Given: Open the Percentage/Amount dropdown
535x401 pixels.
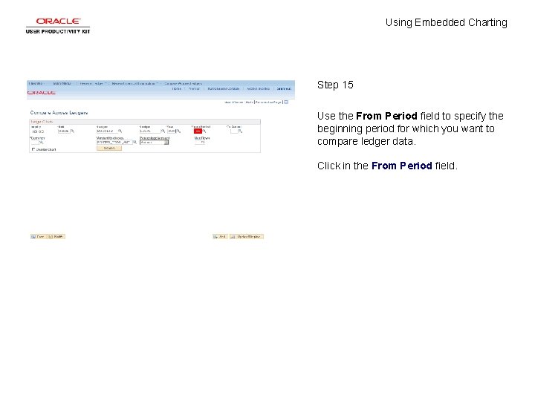Looking at the screenshot, I should (155, 142).
